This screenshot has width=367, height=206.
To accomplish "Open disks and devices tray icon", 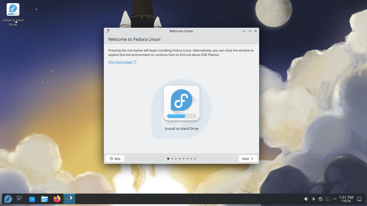I will click(321, 199).
